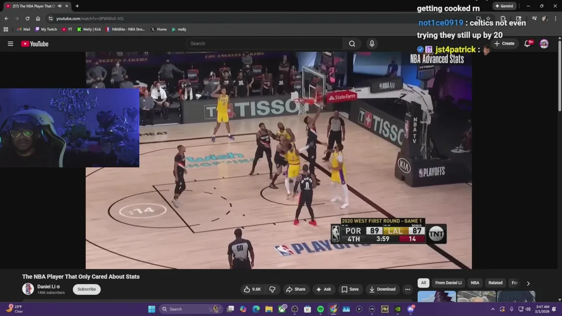Image resolution: width=562 pixels, height=316 pixels.
Task: Open the melly bookmark
Action: 179,29
